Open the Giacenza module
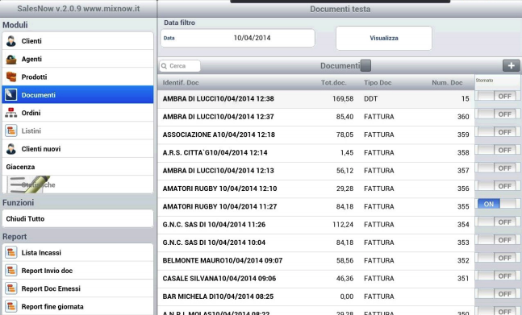The image size is (522, 315). (x=77, y=167)
